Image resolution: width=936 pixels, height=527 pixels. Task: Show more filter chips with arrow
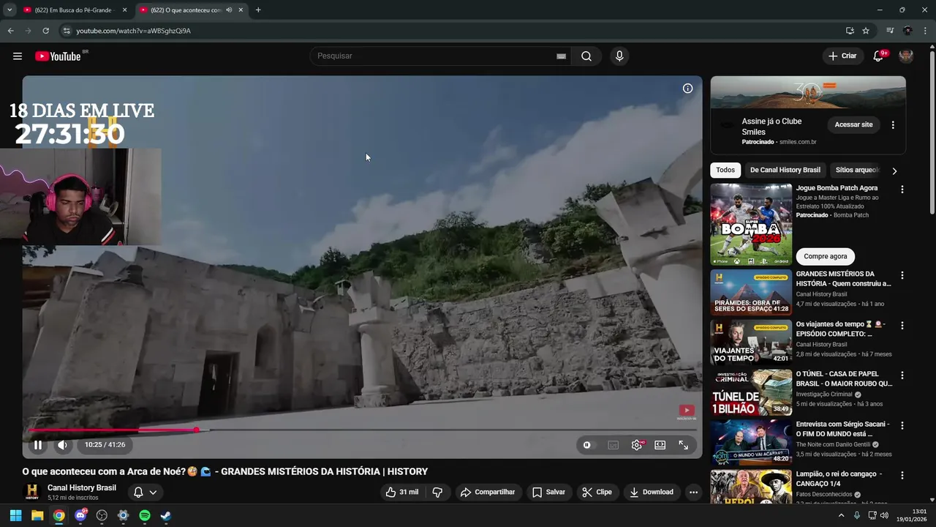(x=894, y=171)
